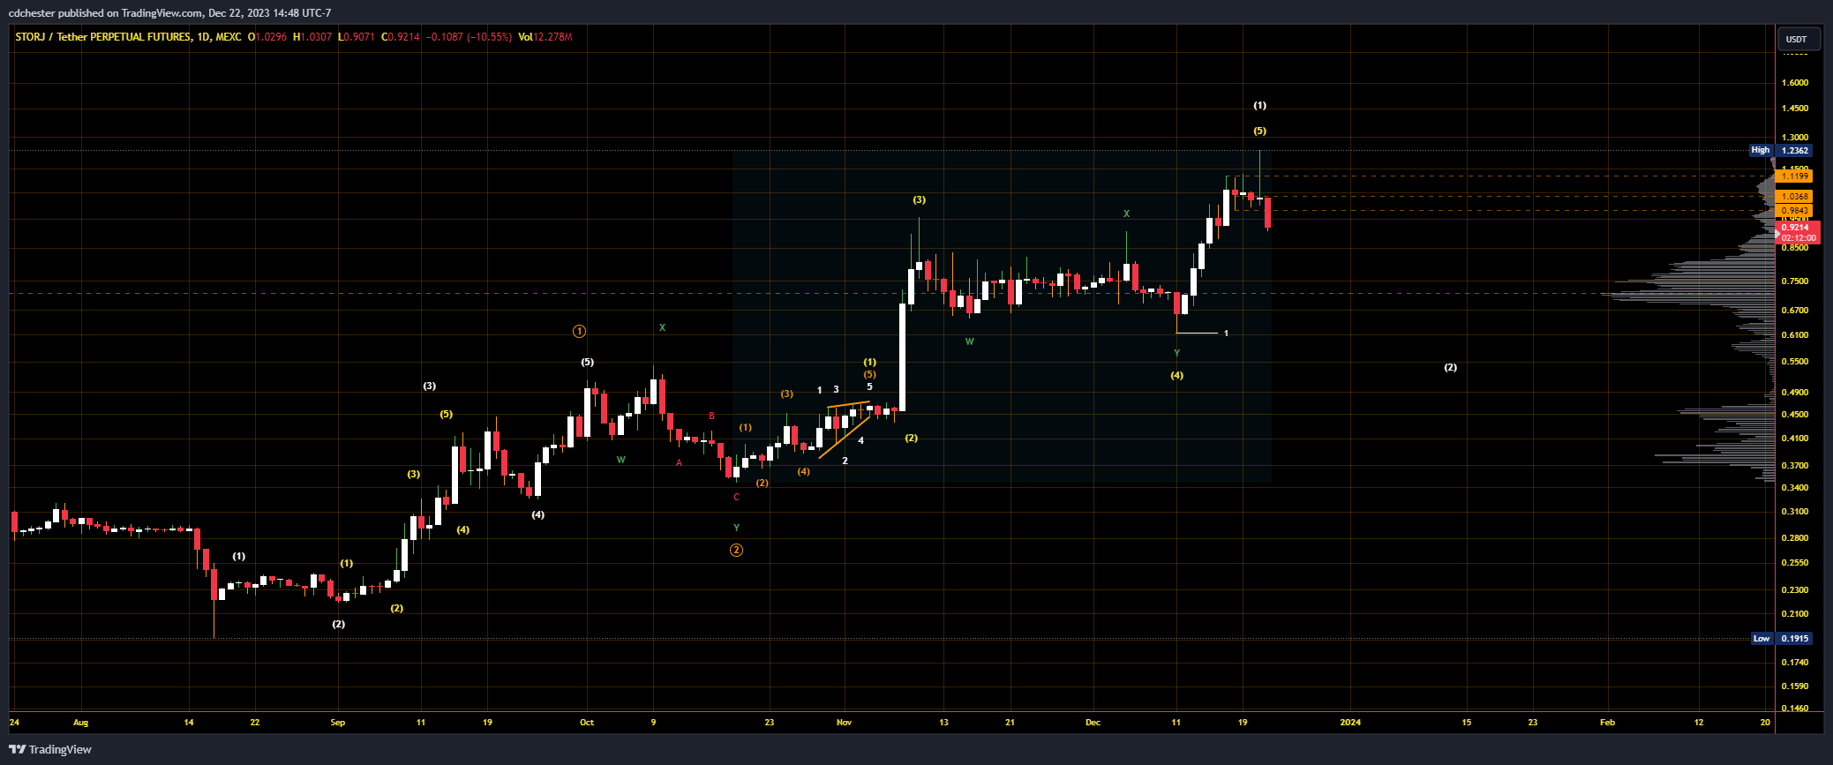Select the orange 1.1199 price tag
Screen dimensions: 1833x765
1795,176
